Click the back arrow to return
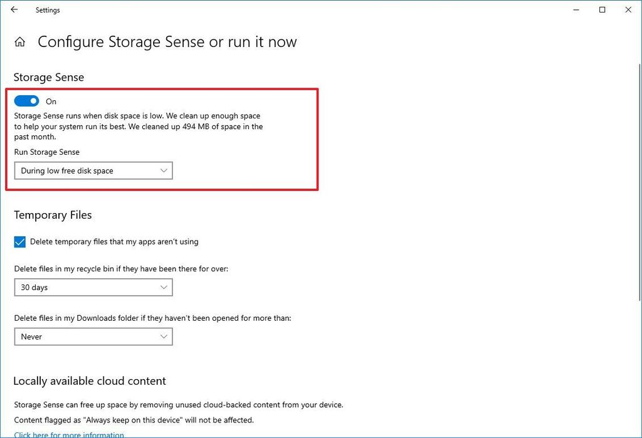The height and width of the screenshot is (438, 642). 14,10
